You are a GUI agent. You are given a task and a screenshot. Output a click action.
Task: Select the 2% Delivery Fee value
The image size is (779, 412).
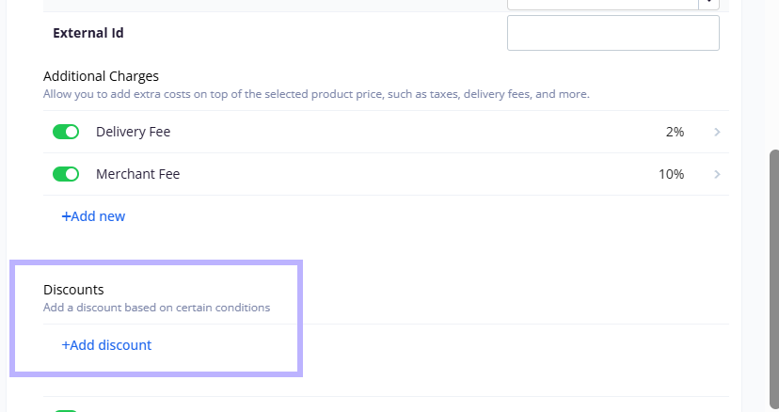[x=675, y=132]
